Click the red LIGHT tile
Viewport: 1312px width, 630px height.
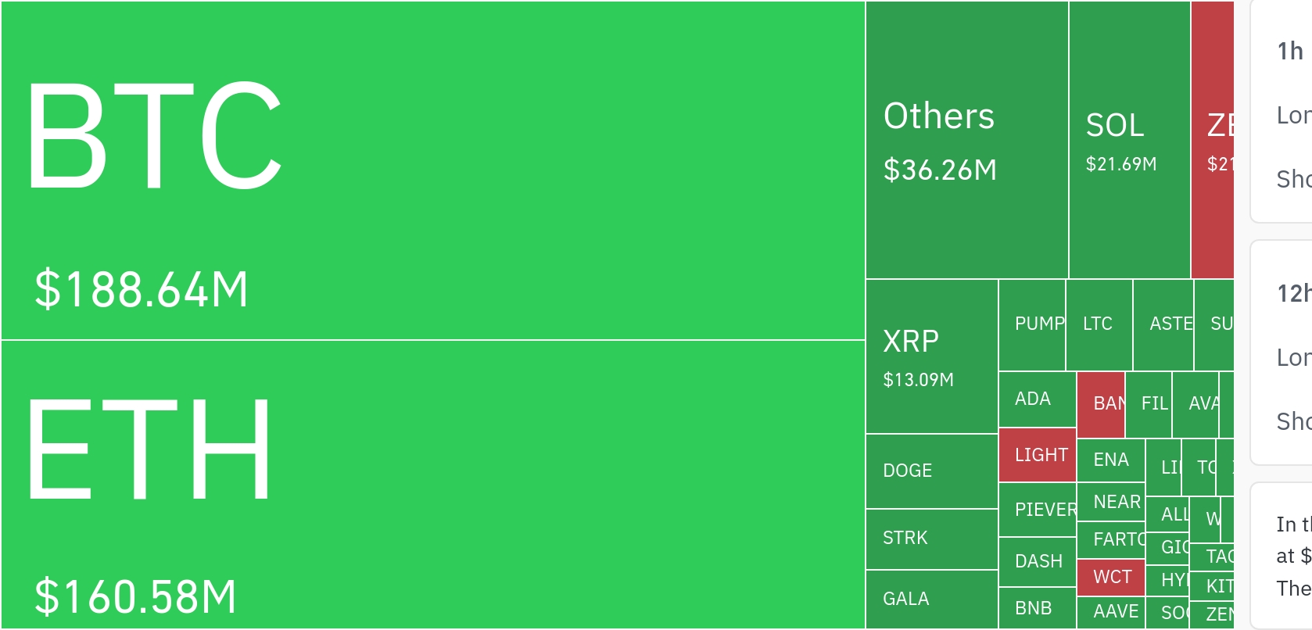pos(1038,455)
